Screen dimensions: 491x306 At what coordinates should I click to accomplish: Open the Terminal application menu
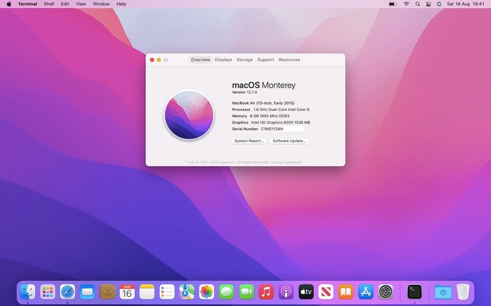point(27,4)
